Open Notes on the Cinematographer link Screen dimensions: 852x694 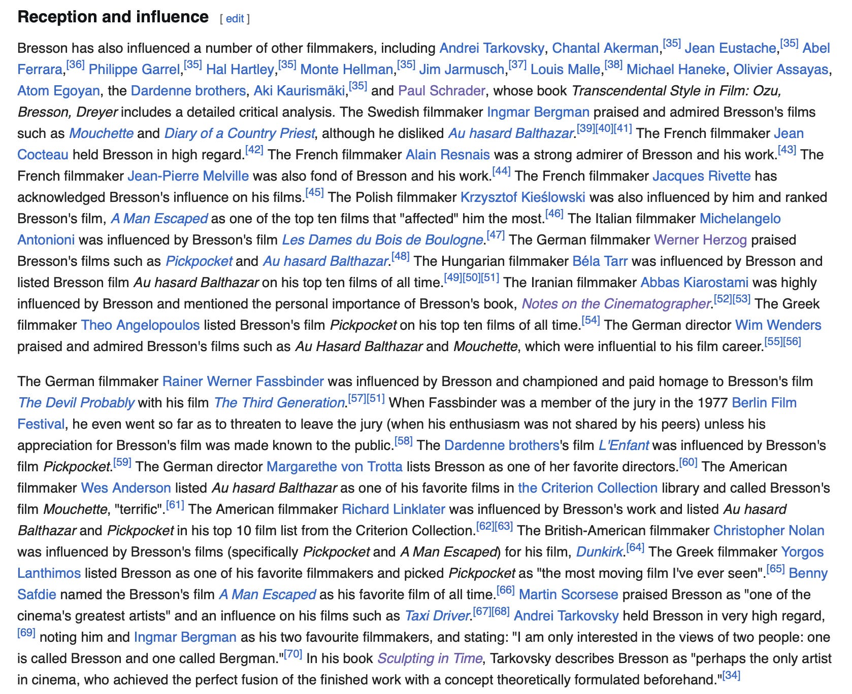tap(616, 304)
